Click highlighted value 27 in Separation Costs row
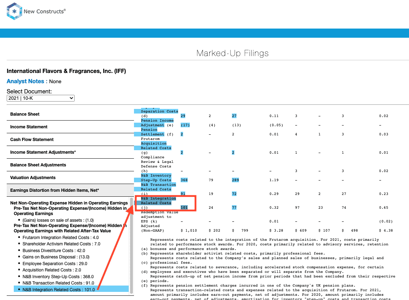This screenshot has height=300, width=409. tap(234, 116)
